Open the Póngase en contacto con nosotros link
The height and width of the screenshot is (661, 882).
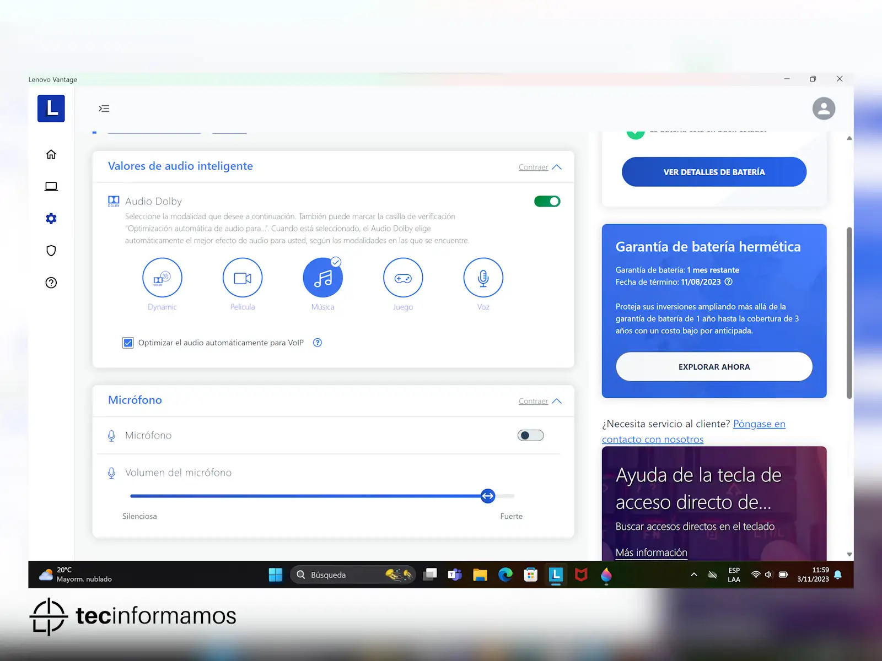click(759, 424)
